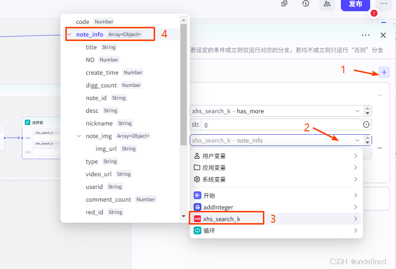Screen dimensions: 396x269
Task: Expand the addInteger node menu entry
Action: (276, 207)
